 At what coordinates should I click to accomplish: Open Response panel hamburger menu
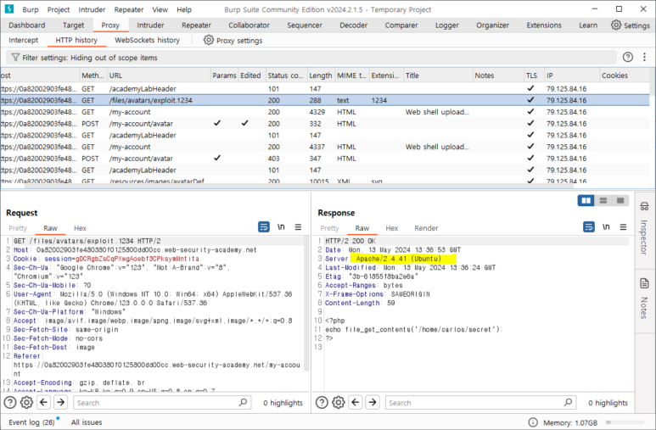(623, 226)
